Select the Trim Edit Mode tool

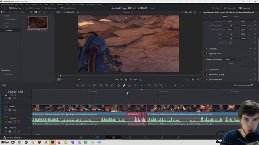(83, 85)
